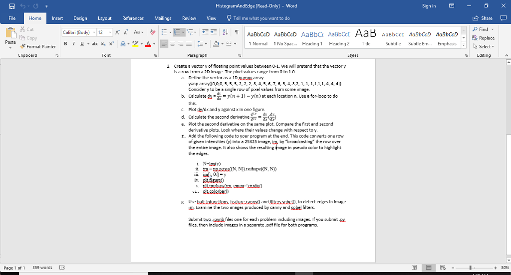This screenshot has height=275, width=511.
Task: Open the Font dialog launcher
Action: 156,56
